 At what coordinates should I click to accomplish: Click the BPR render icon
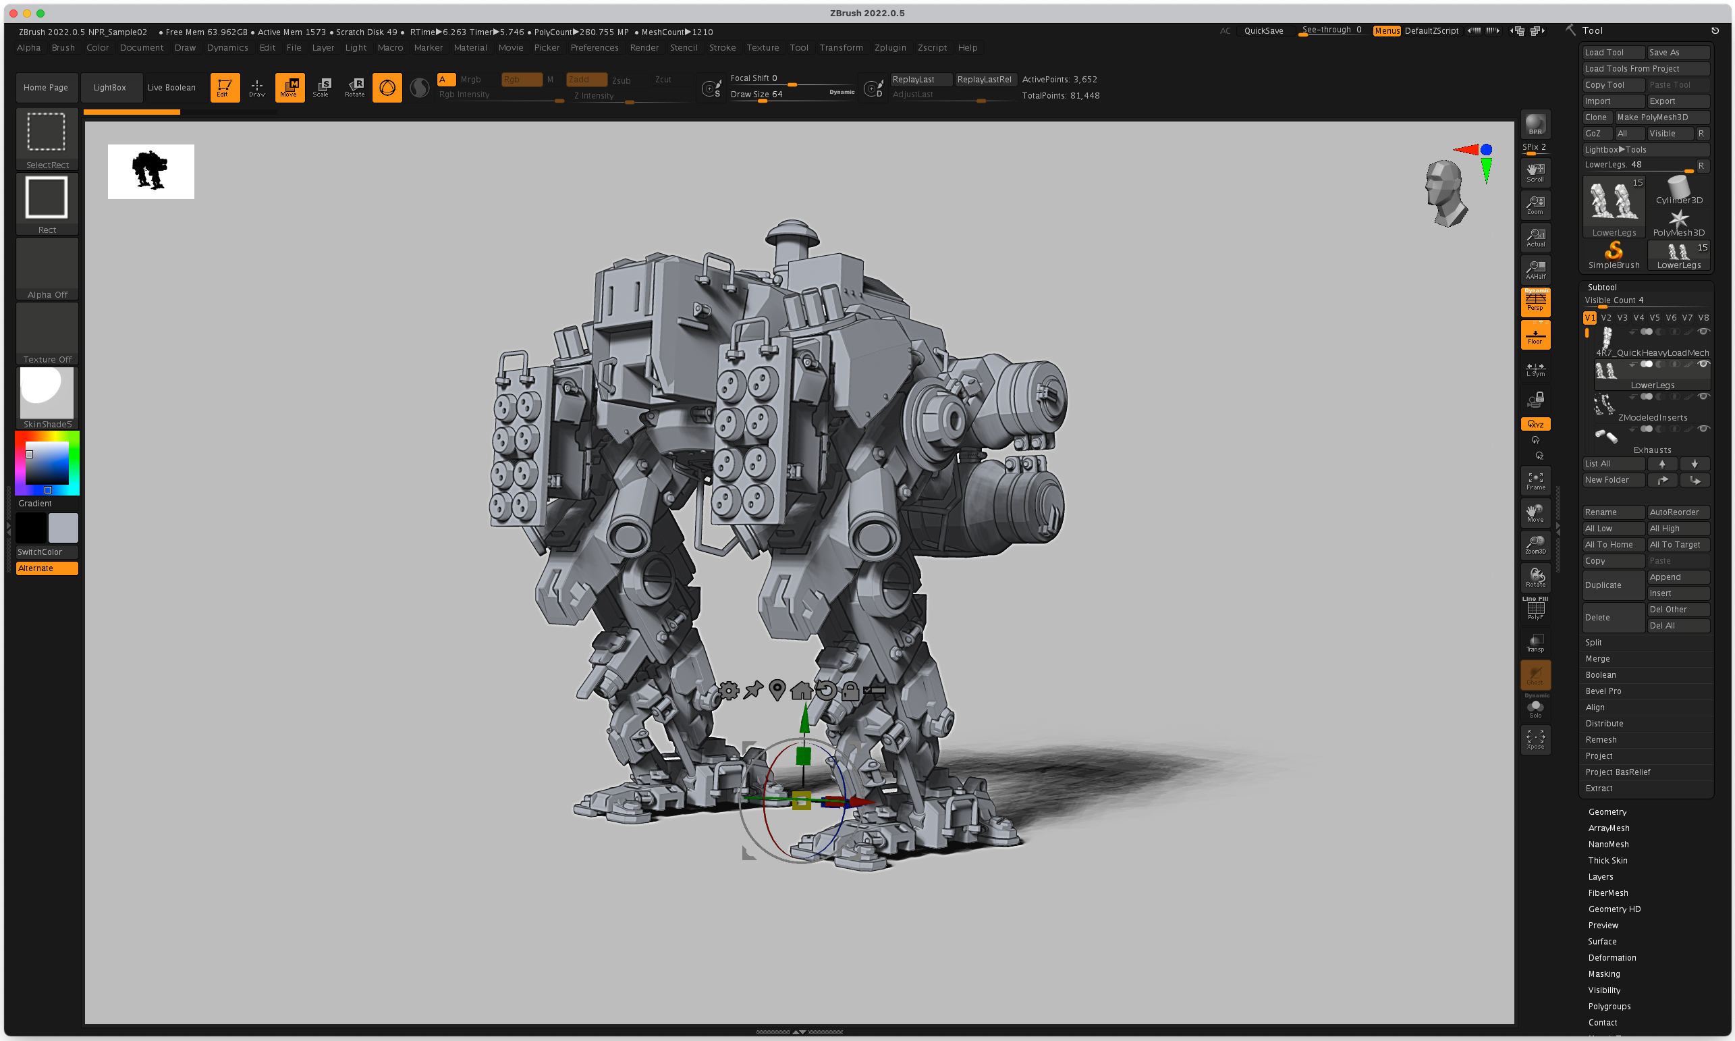pyautogui.click(x=1535, y=124)
